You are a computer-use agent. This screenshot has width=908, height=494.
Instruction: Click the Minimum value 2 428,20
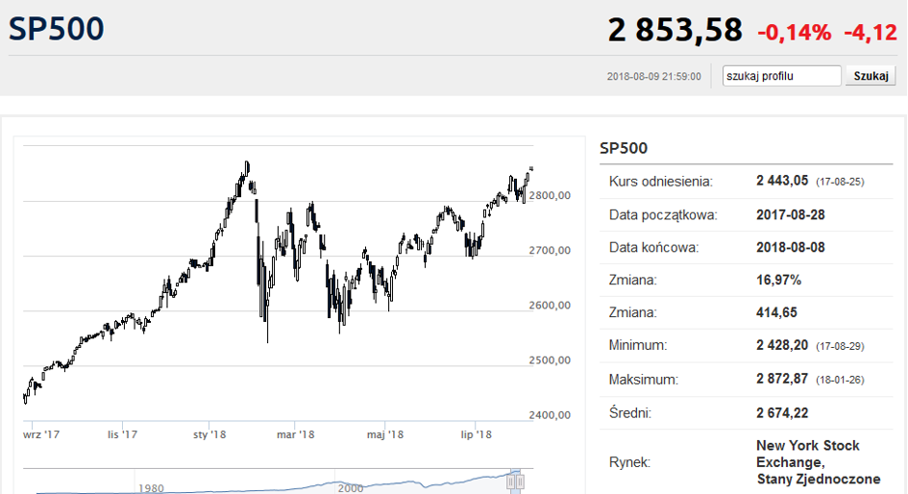[x=783, y=345]
